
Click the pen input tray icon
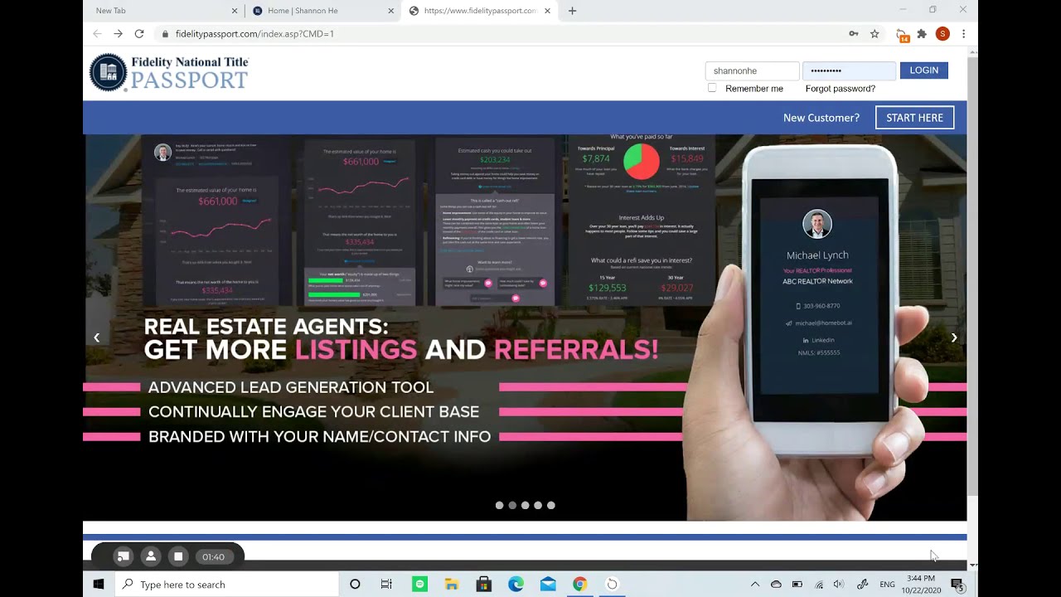tap(862, 585)
